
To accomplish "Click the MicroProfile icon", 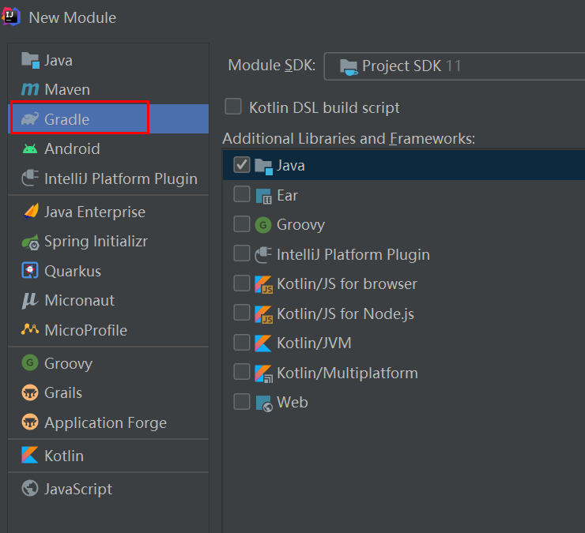I will tap(30, 329).
